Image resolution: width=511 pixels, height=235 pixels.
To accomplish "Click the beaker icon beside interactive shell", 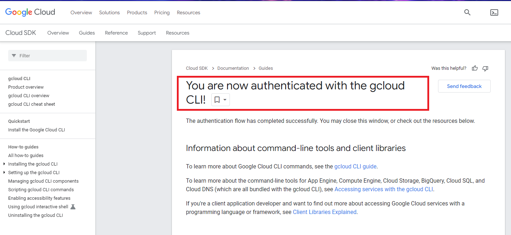I will [73, 207].
